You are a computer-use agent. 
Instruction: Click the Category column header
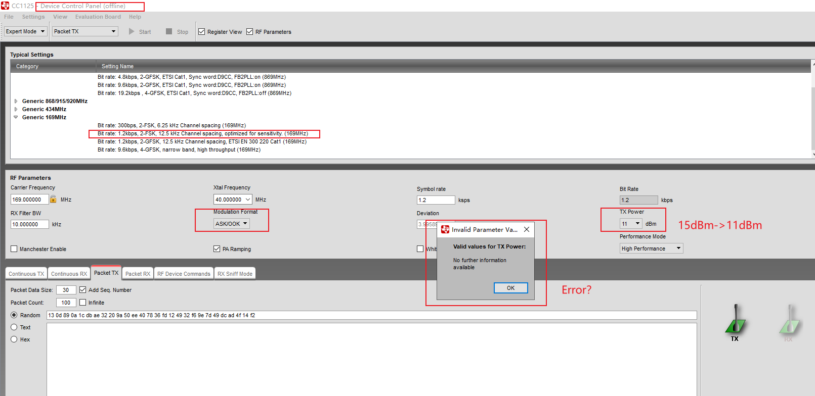tap(54, 66)
